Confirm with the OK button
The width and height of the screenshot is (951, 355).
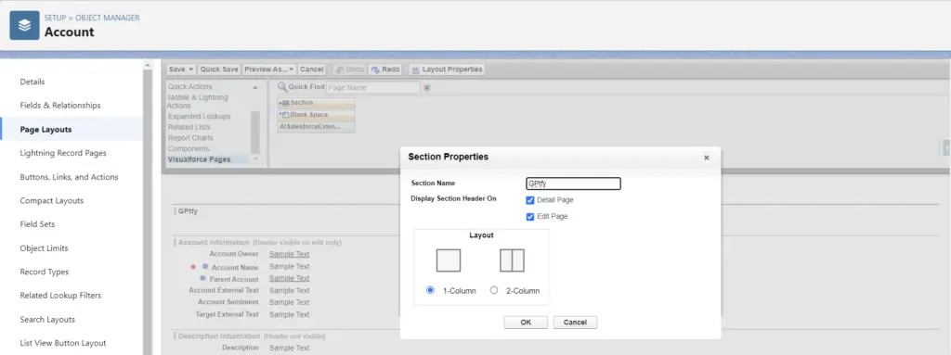(x=526, y=323)
